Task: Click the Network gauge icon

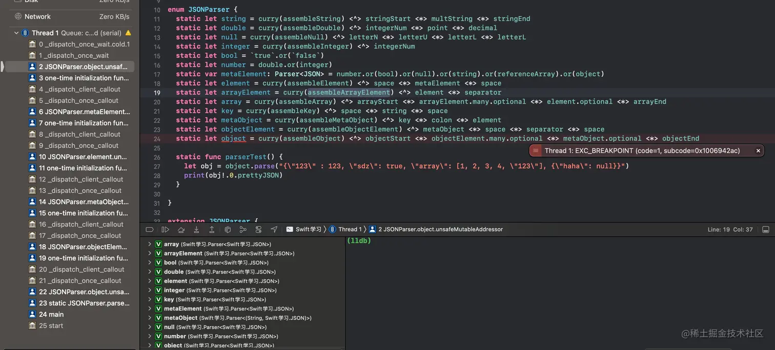Action: (18, 16)
